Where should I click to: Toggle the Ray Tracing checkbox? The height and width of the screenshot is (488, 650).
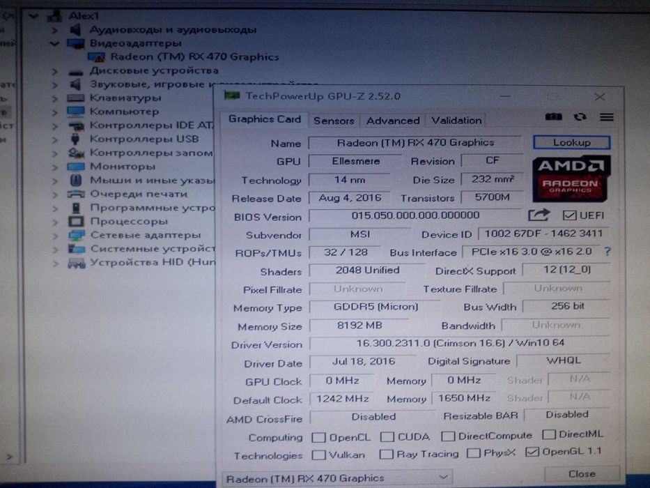tap(386, 455)
